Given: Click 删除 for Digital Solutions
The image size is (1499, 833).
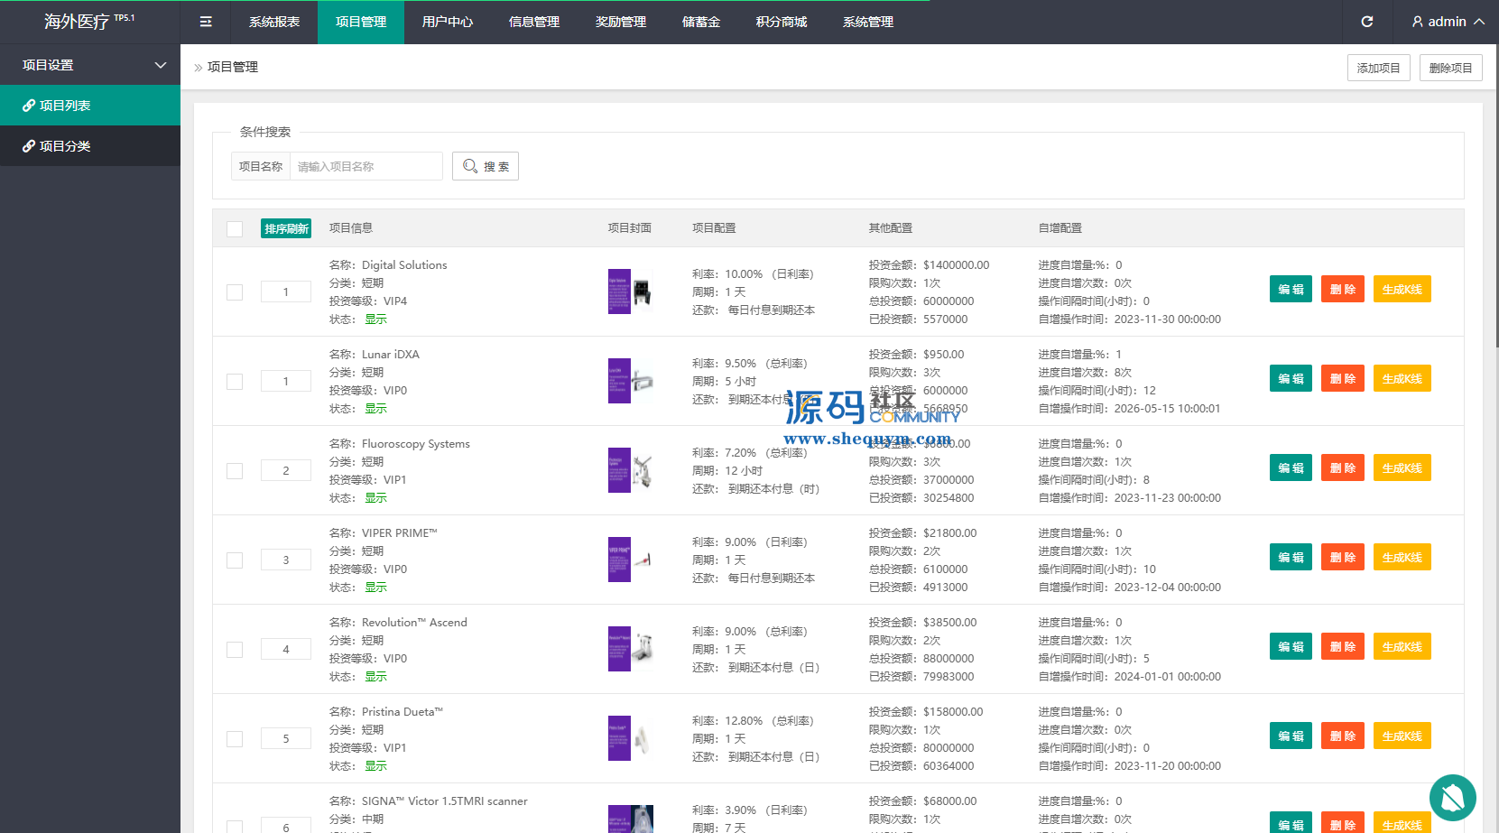Looking at the screenshot, I should click(1343, 289).
